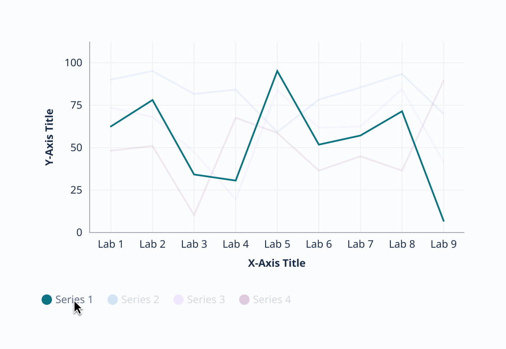Click the Lab 1 x-axis label
Viewport: 506px width, 349px height.
pyautogui.click(x=111, y=244)
